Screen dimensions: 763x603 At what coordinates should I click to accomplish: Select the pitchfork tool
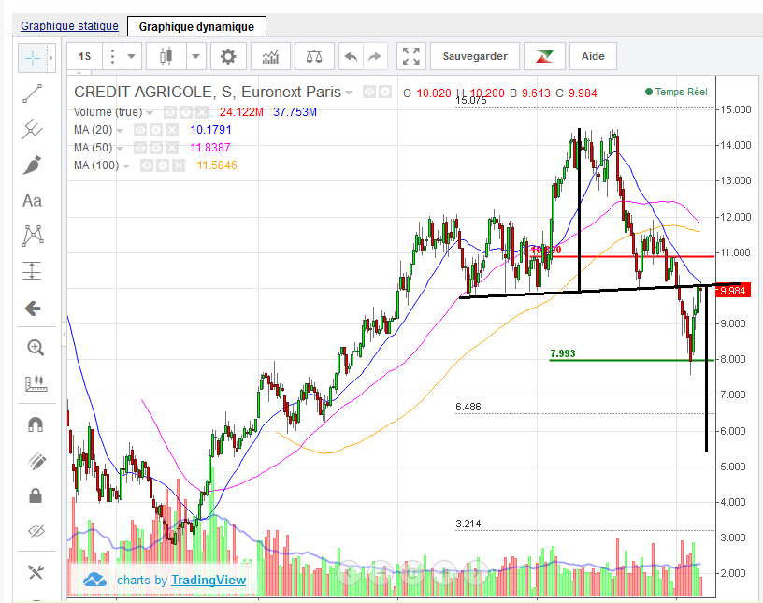(33, 128)
